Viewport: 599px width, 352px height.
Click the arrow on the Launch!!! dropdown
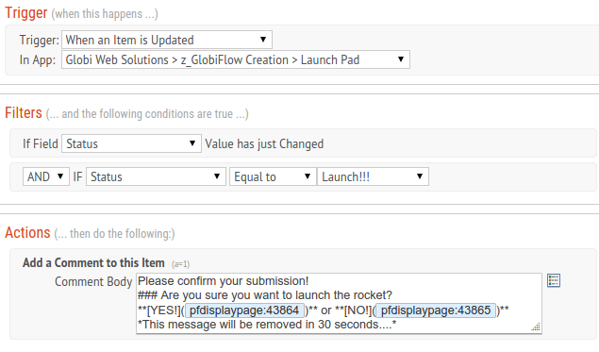tap(420, 176)
